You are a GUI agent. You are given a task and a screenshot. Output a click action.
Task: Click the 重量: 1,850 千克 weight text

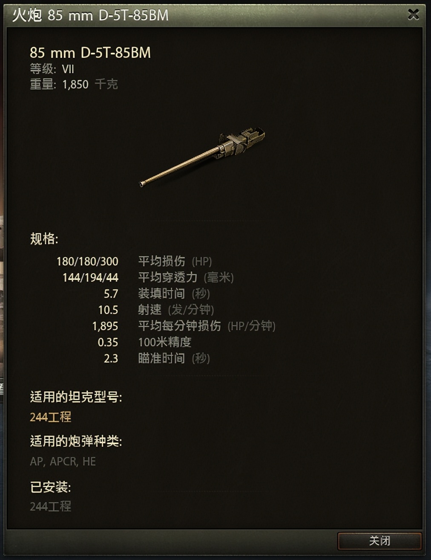point(74,84)
